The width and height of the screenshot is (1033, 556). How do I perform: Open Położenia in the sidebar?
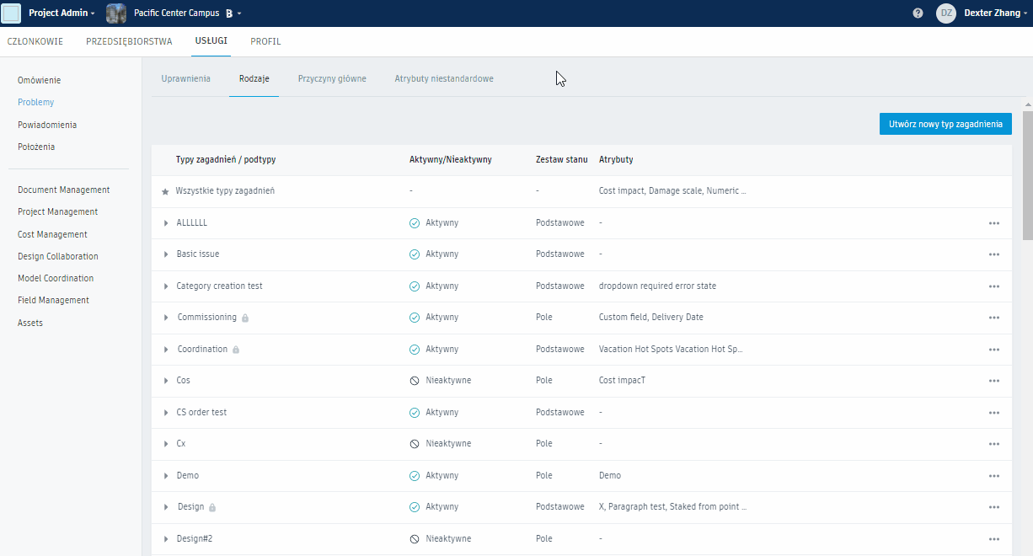[36, 147]
